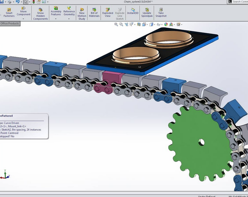Click Zoom to Area magnifier icon

(x=121, y=25)
